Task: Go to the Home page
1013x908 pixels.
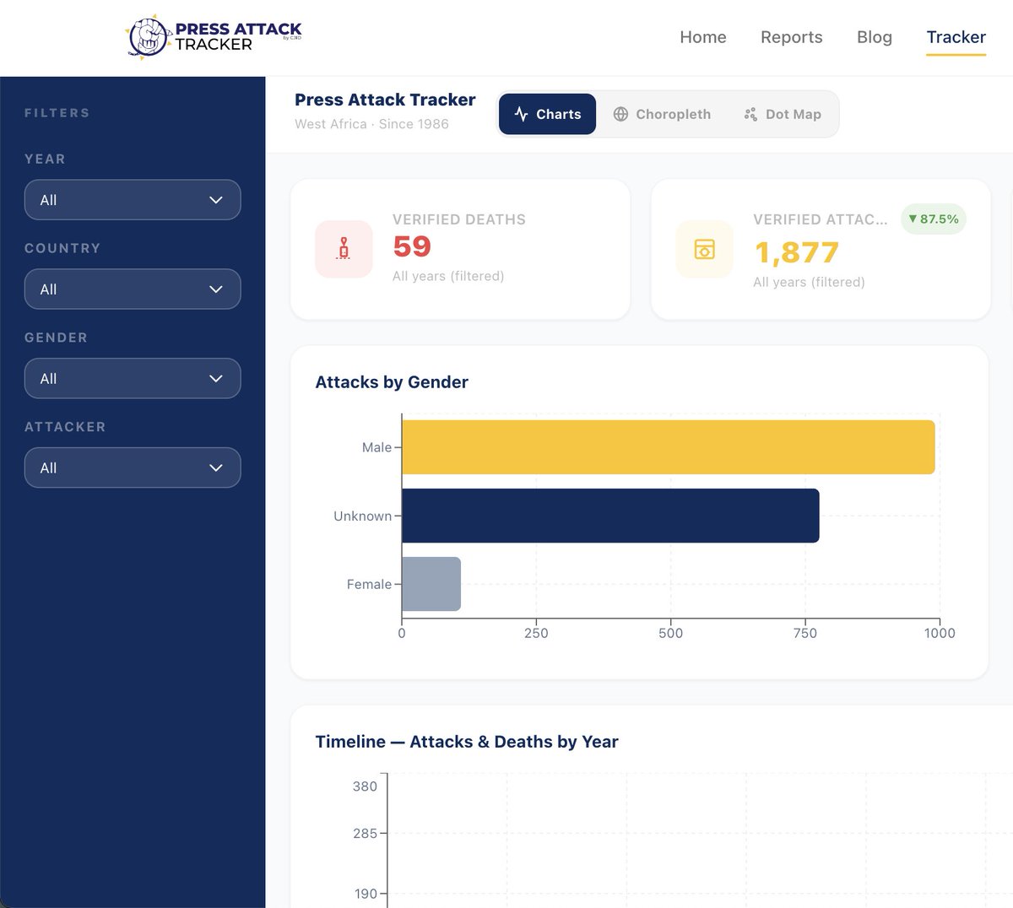Action: pyautogui.click(x=703, y=37)
